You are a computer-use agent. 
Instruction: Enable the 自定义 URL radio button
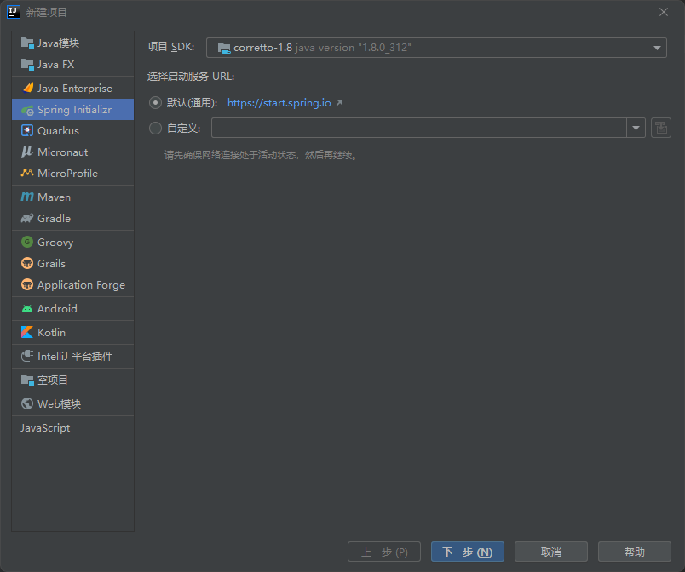(x=155, y=129)
